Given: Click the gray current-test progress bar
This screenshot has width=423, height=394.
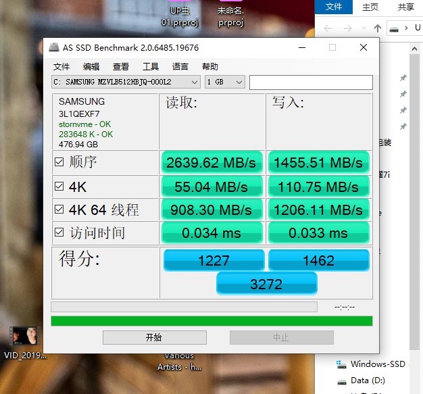Looking at the screenshot, I should pos(184,307).
